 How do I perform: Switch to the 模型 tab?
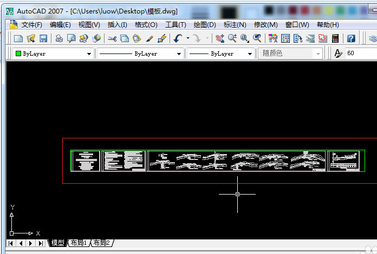pos(57,243)
